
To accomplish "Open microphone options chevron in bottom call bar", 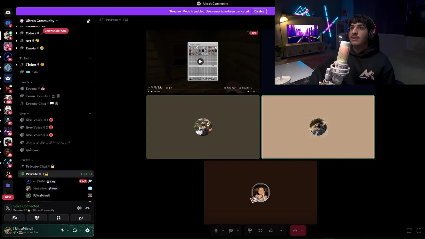I will coord(222,230).
